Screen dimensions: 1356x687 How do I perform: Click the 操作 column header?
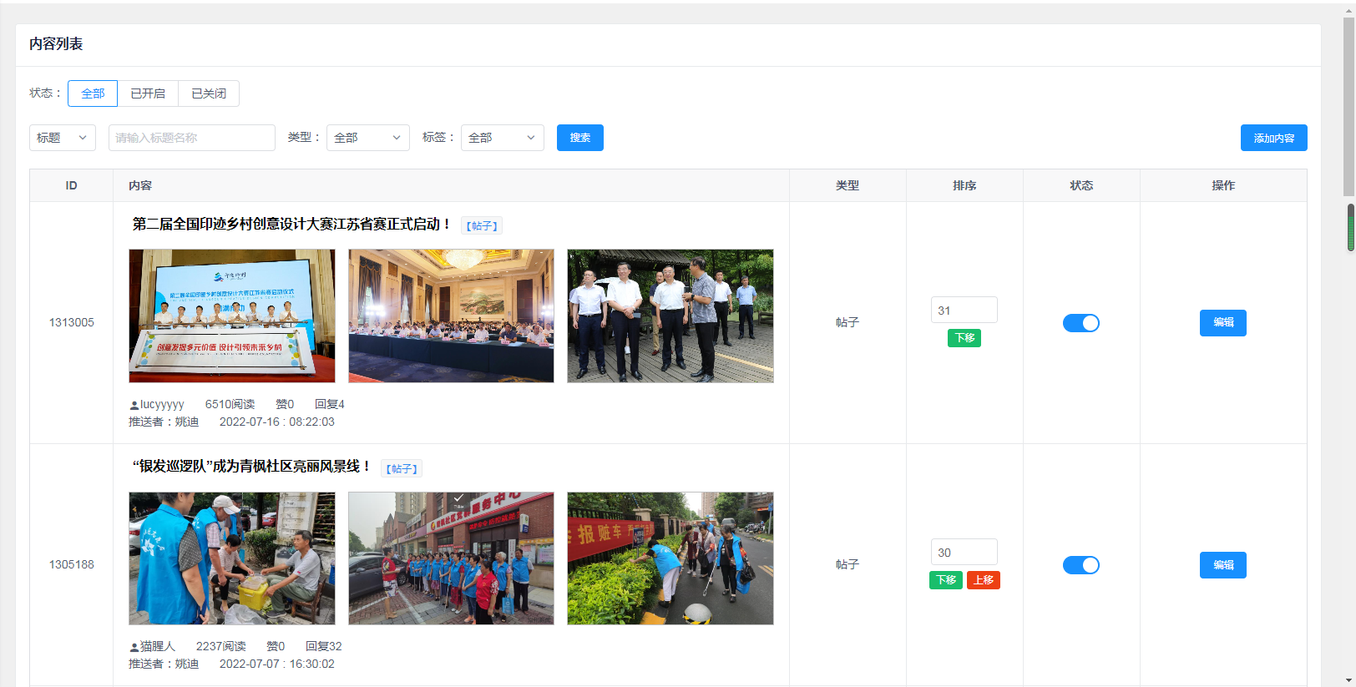[1223, 185]
